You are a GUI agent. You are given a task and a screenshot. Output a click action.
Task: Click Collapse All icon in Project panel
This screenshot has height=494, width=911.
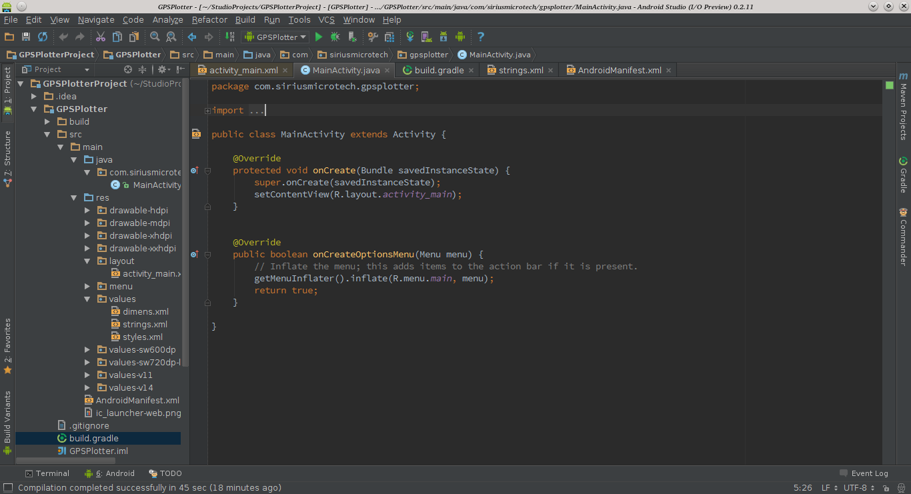click(142, 69)
